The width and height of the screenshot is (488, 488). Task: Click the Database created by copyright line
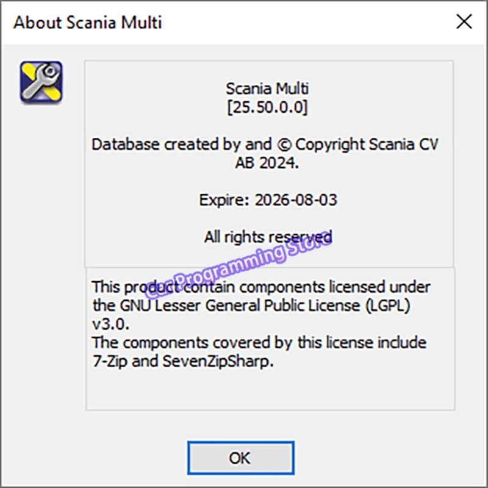click(x=265, y=145)
